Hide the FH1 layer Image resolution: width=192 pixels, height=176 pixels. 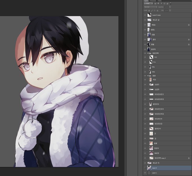[x=145, y=67]
